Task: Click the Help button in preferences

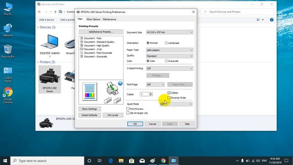Action: click(187, 124)
